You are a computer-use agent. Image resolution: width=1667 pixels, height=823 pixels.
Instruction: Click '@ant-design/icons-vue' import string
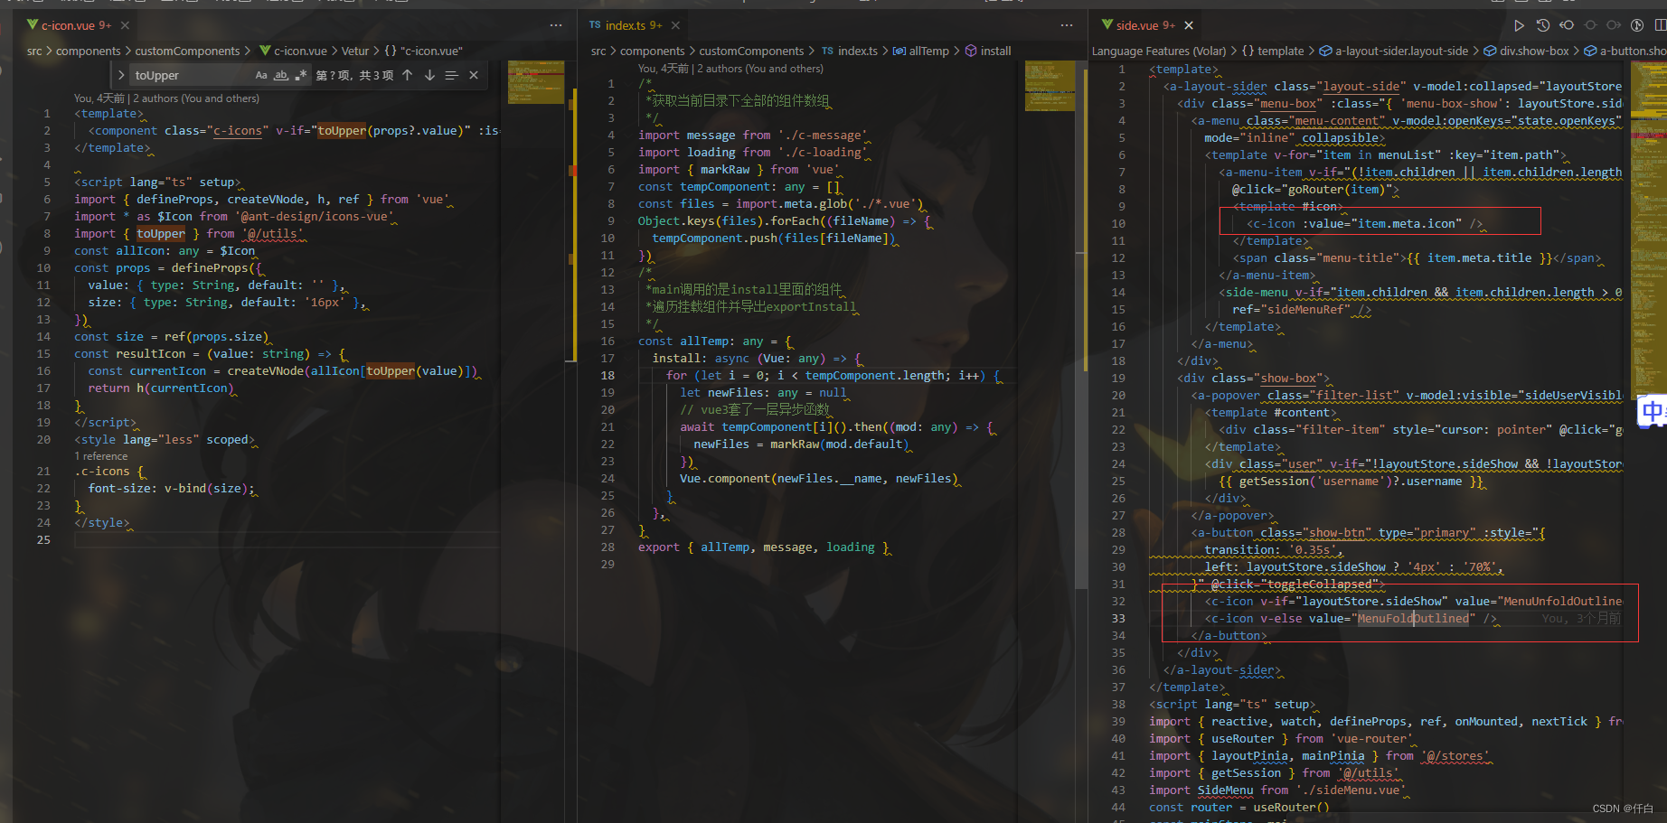point(316,217)
